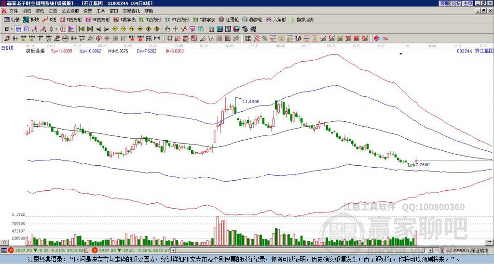
Task: Click the red pencil drawing tool icon
Action: 7,39
